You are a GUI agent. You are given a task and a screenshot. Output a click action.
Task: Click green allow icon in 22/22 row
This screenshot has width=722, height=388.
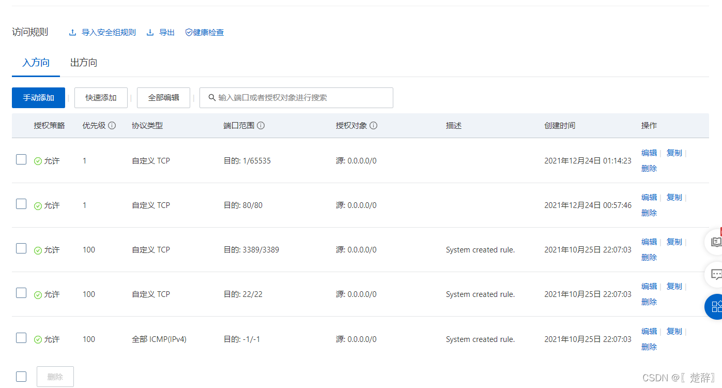click(38, 295)
